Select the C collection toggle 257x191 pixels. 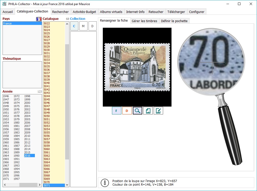coord(74,26)
